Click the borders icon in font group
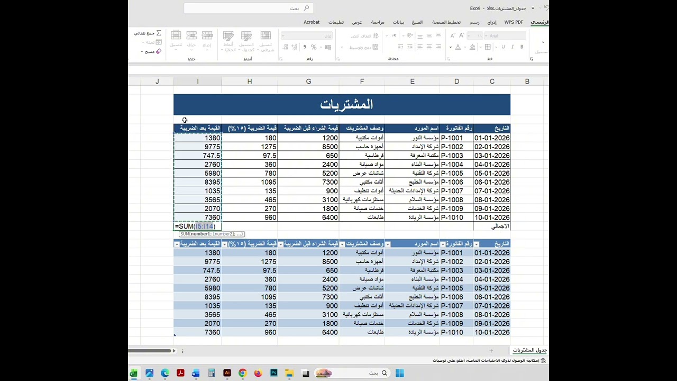This screenshot has width=677, height=381. (x=488, y=47)
